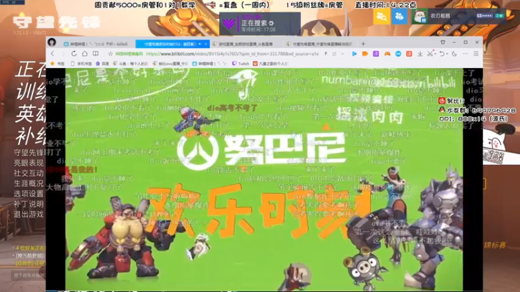Click the bilibili video player area

[264, 180]
